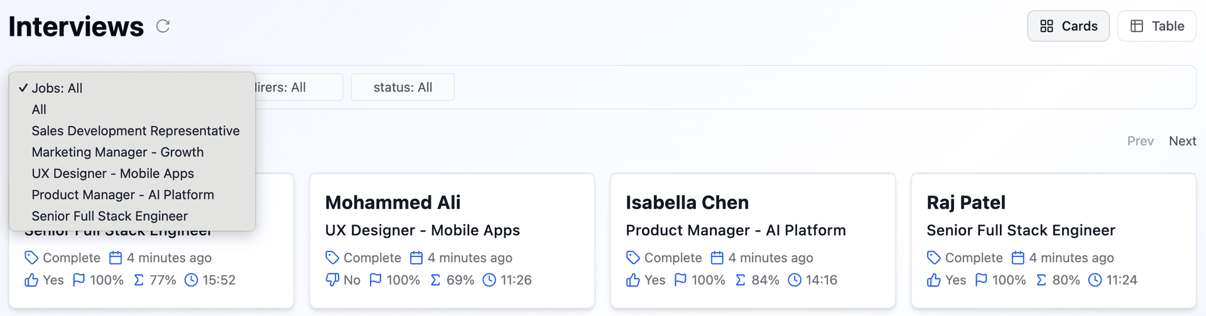Switch to Cards view
The width and height of the screenshot is (1206, 316).
tap(1068, 26)
